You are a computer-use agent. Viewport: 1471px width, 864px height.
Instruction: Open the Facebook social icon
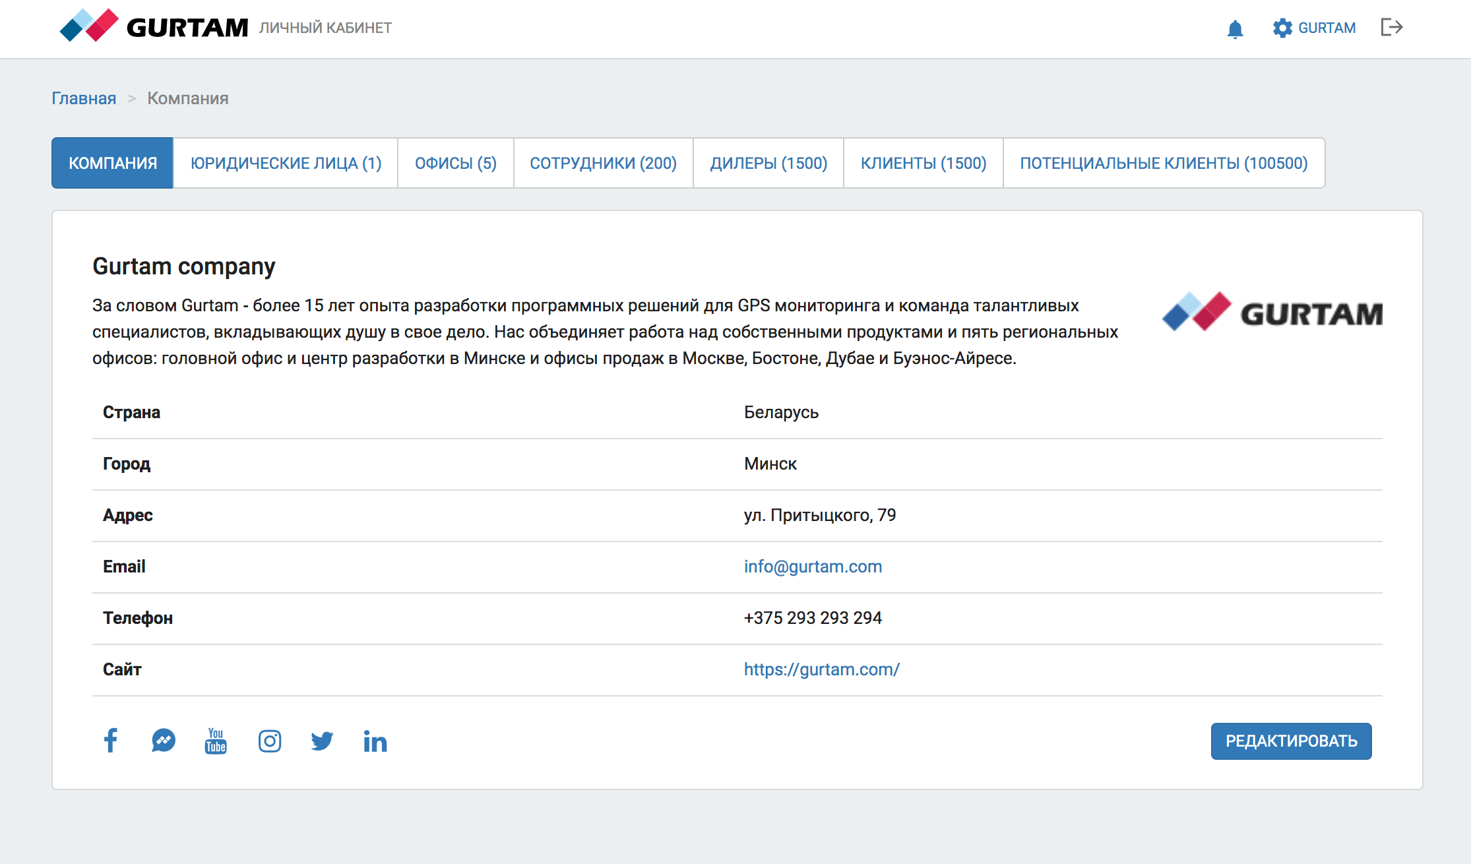tap(111, 741)
